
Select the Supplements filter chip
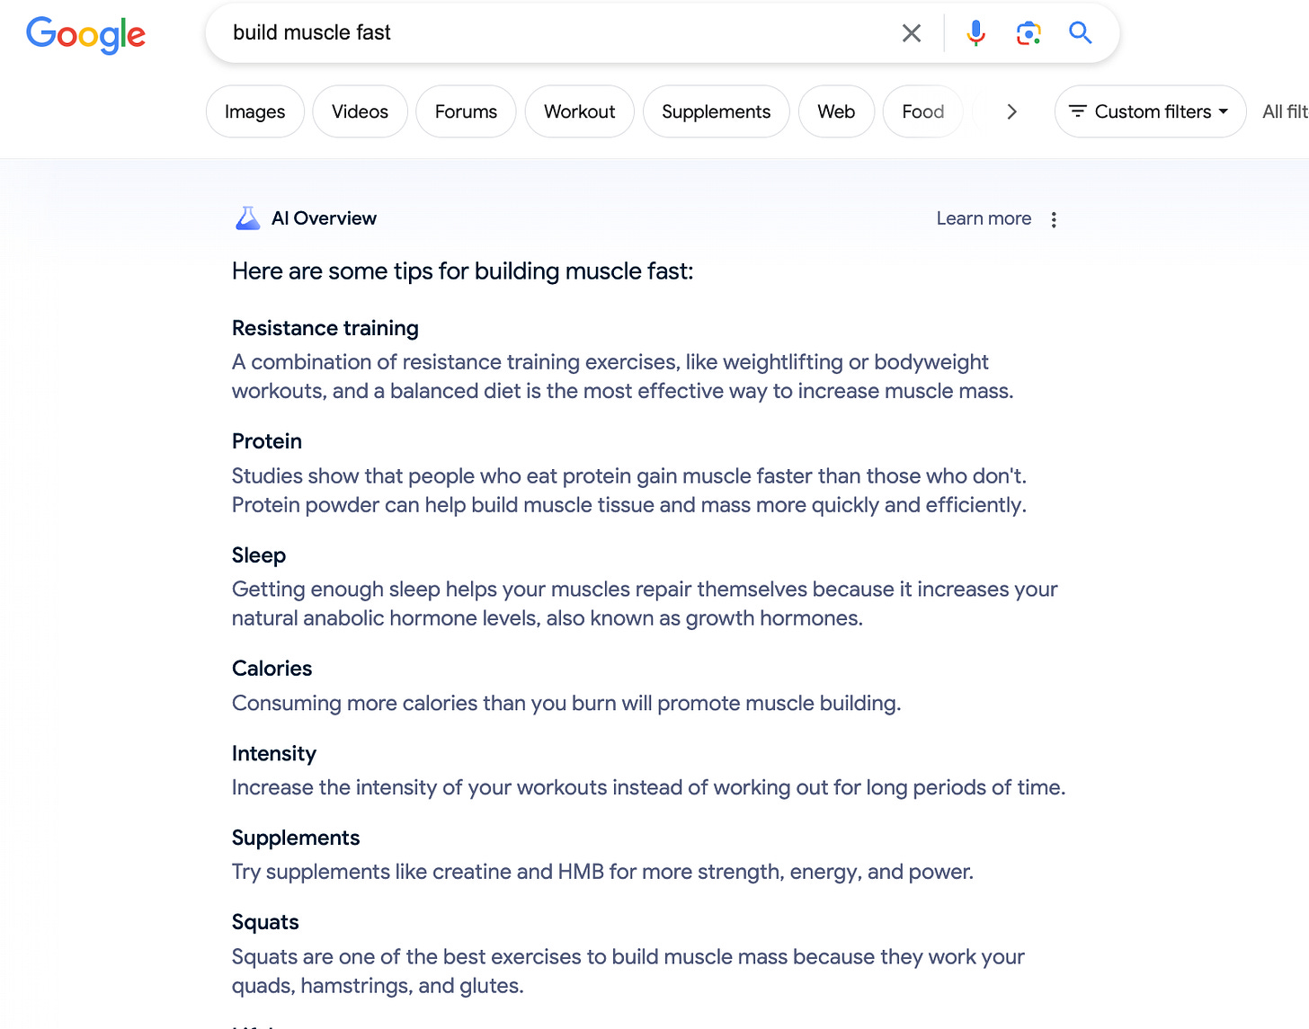[x=717, y=111]
